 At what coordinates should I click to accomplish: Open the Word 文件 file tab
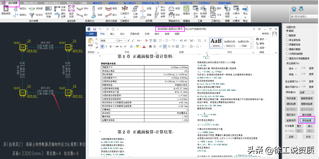click(91, 34)
